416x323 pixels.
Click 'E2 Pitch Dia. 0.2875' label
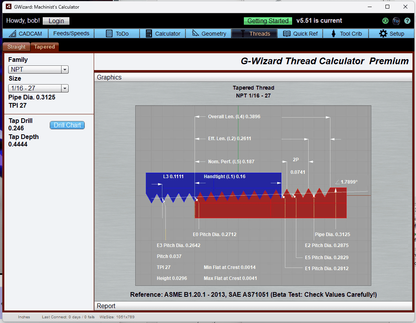(327, 245)
